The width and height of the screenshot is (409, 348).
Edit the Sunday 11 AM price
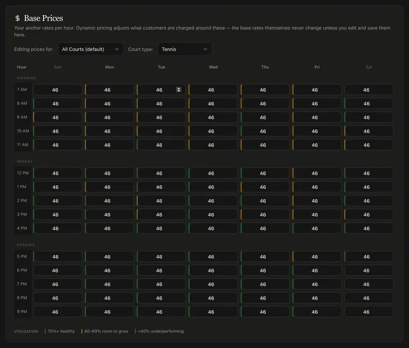[57, 145]
